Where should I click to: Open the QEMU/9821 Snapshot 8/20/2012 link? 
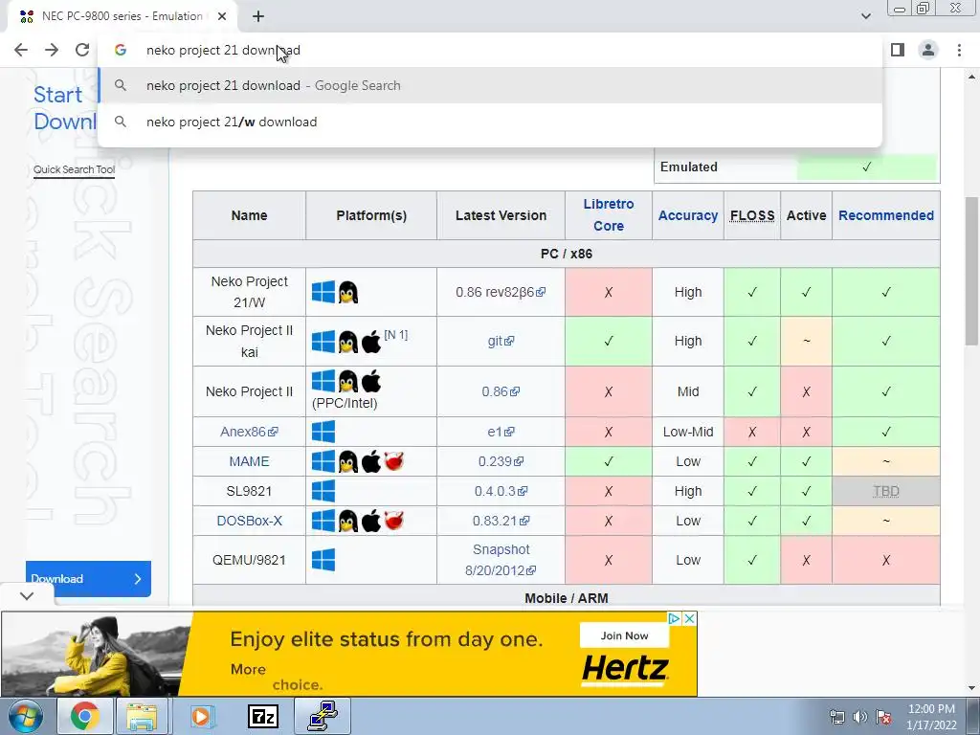point(500,560)
